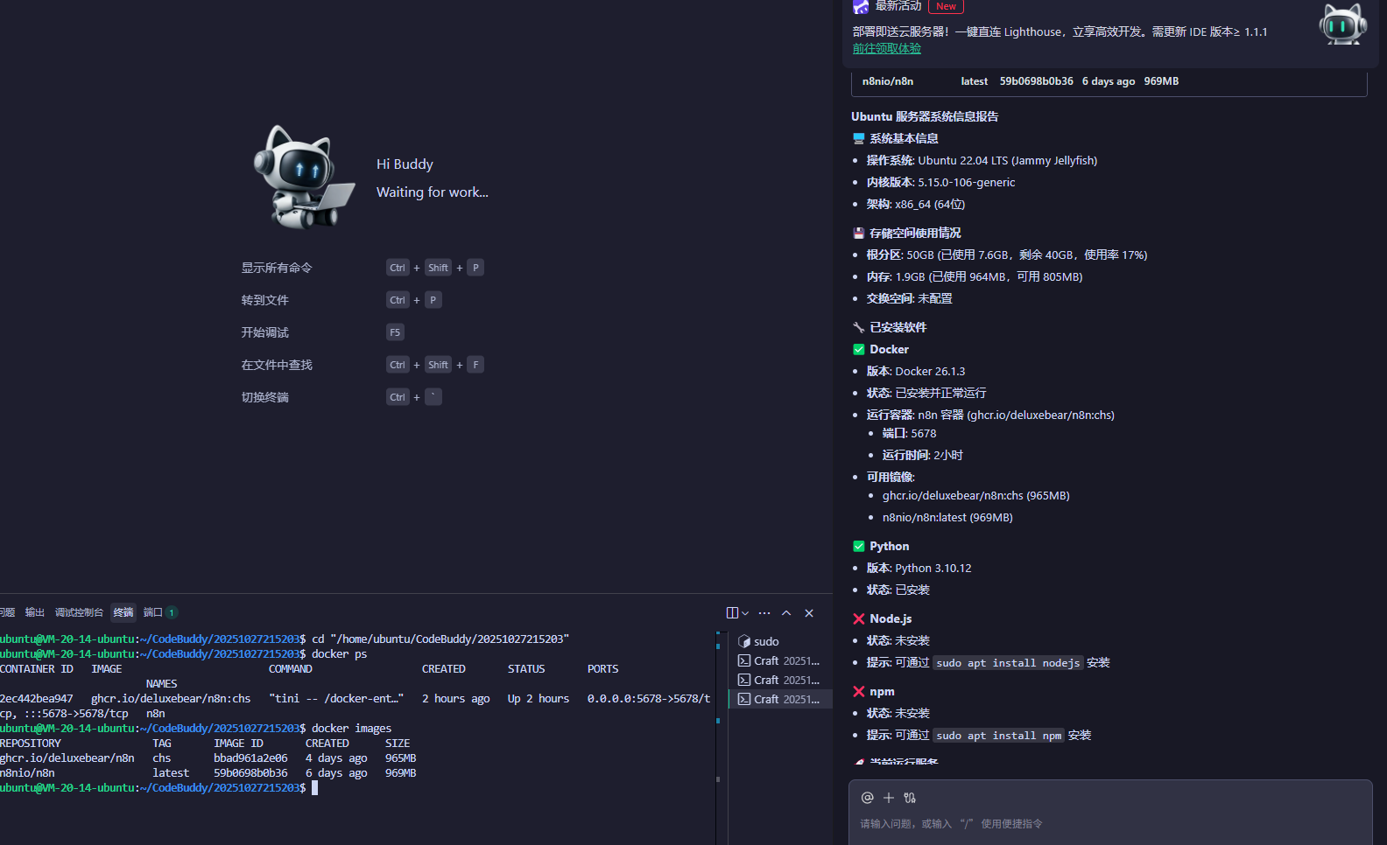Click the @ mention icon in chat input
Screen dimensions: 1387x845
(x=867, y=798)
